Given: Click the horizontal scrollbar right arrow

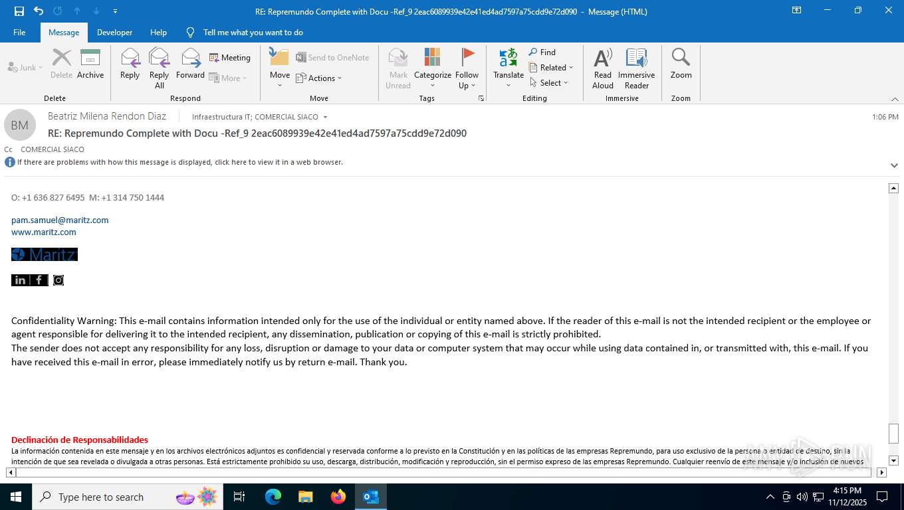Looking at the screenshot, I should tap(882, 473).
